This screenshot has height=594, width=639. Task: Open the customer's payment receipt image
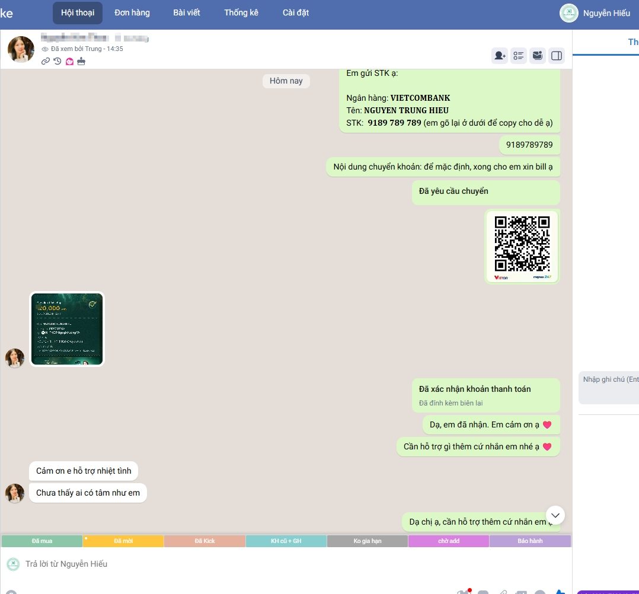[x=67, y=329]
